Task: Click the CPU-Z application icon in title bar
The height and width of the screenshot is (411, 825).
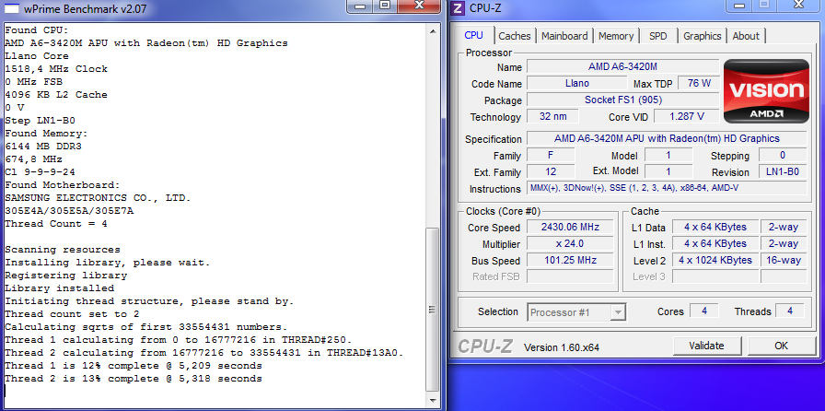Action: [459, 8]
